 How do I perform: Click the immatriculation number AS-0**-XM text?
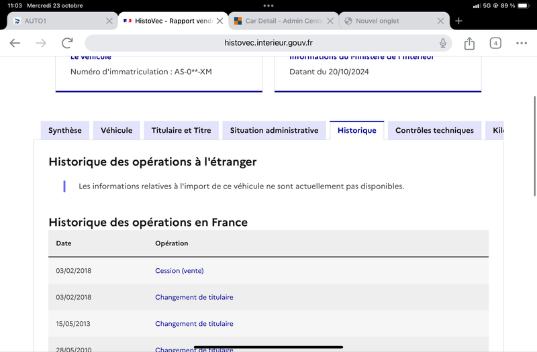click(193, 72)
